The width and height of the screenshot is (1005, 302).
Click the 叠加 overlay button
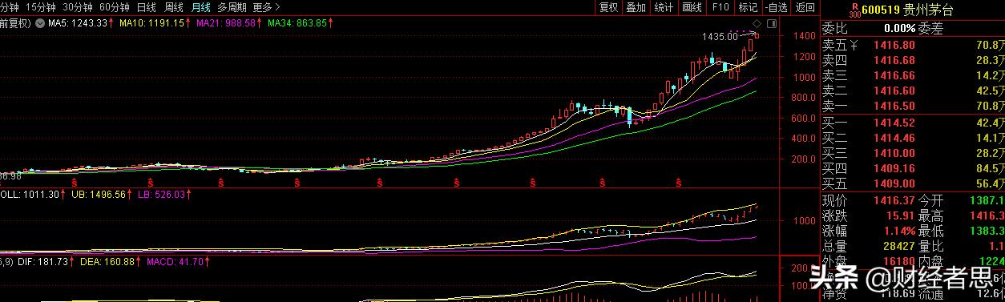[x=636, y=7]
